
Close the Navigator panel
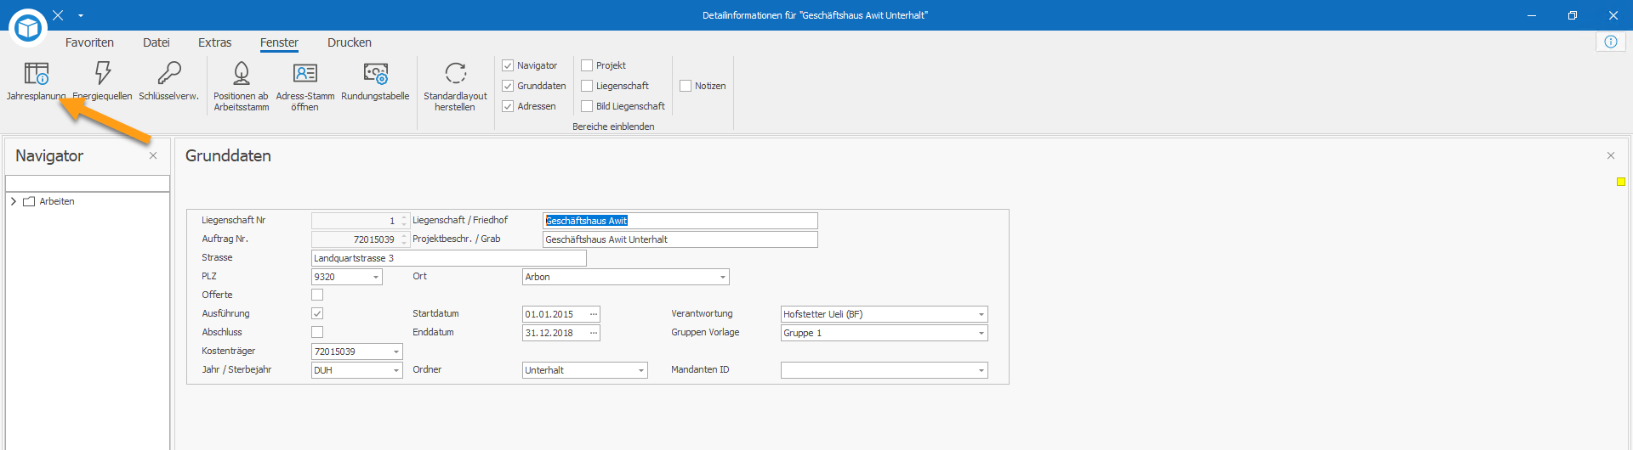153,155
